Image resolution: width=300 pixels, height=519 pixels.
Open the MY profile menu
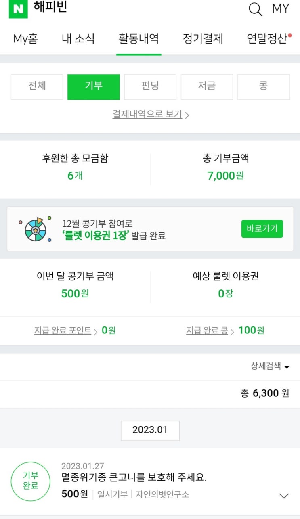point(281,9)
